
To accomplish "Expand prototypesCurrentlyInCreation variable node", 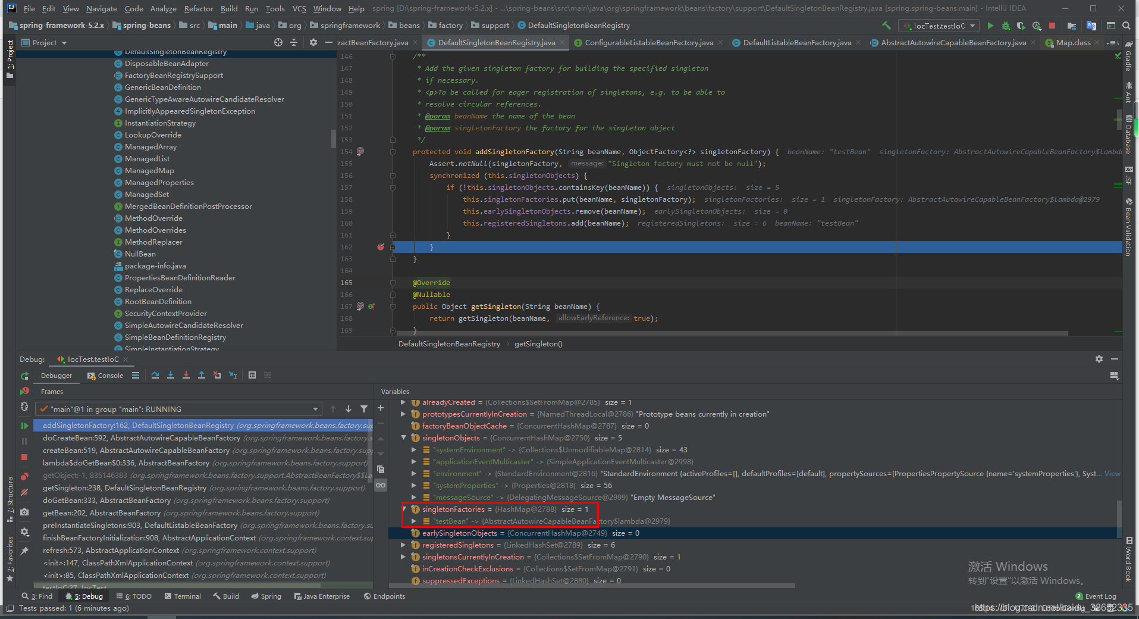I will point(404,414).
